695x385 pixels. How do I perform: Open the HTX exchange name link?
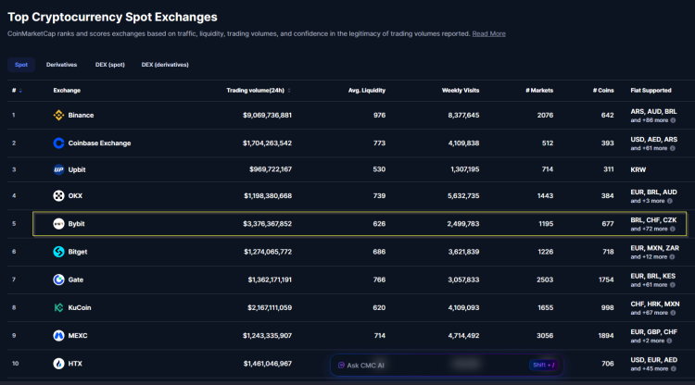[75, 364]
